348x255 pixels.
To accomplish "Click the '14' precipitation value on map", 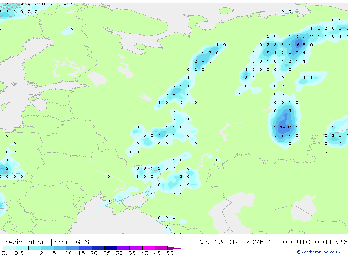I will point(283,127).
